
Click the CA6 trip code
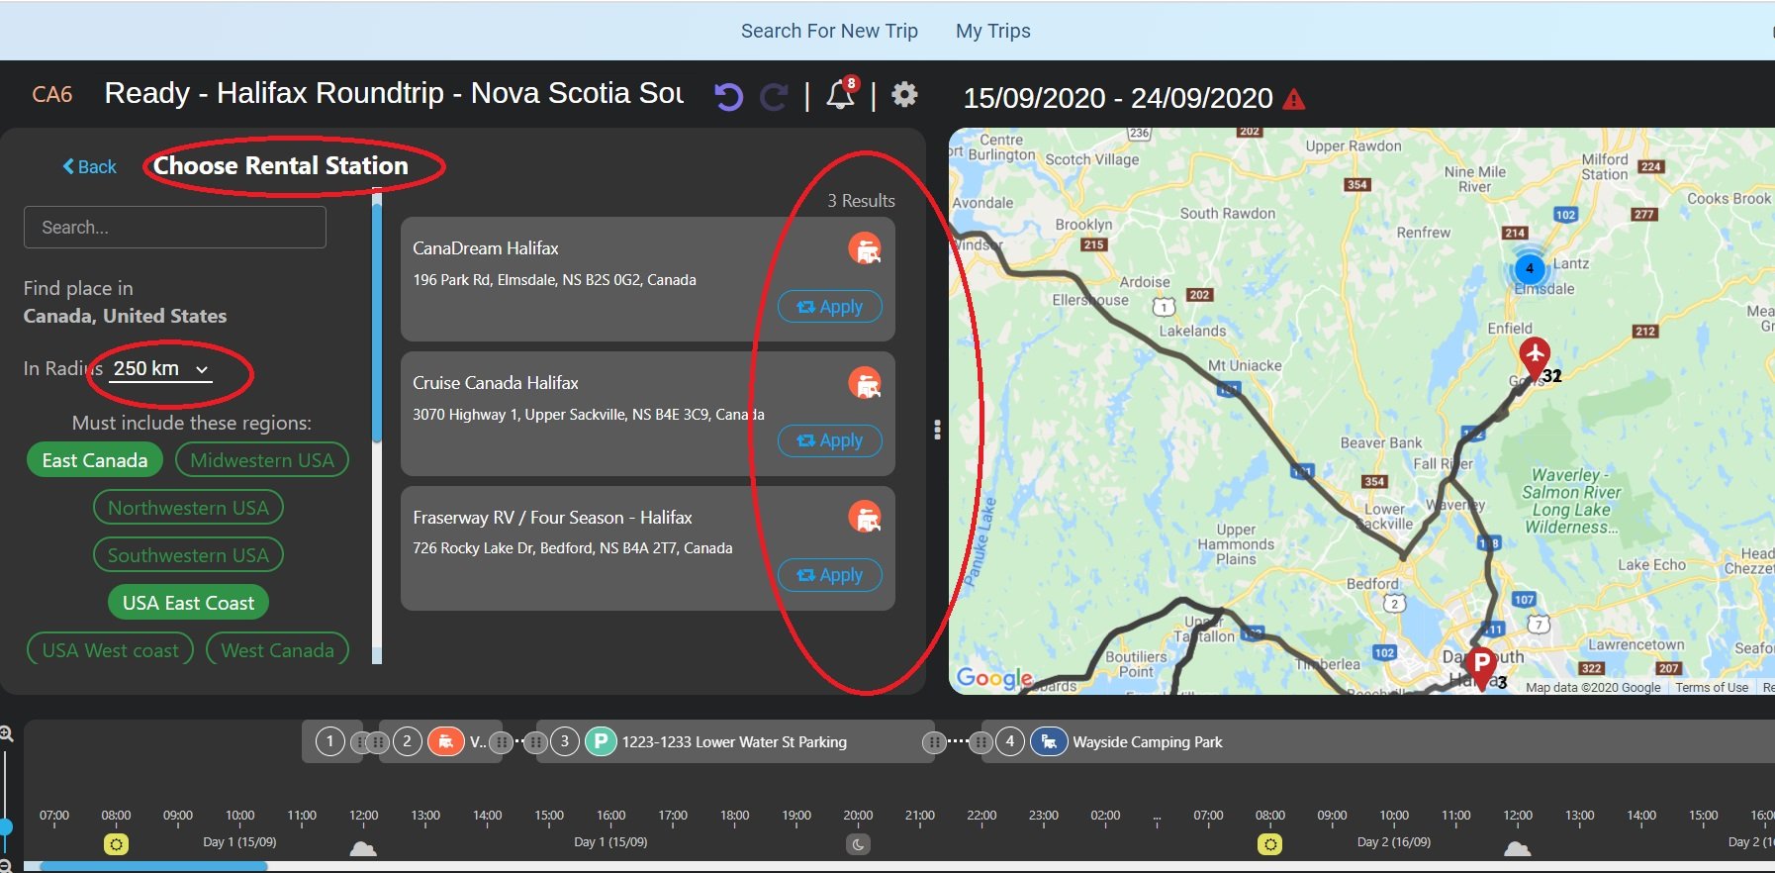point(52,95)
